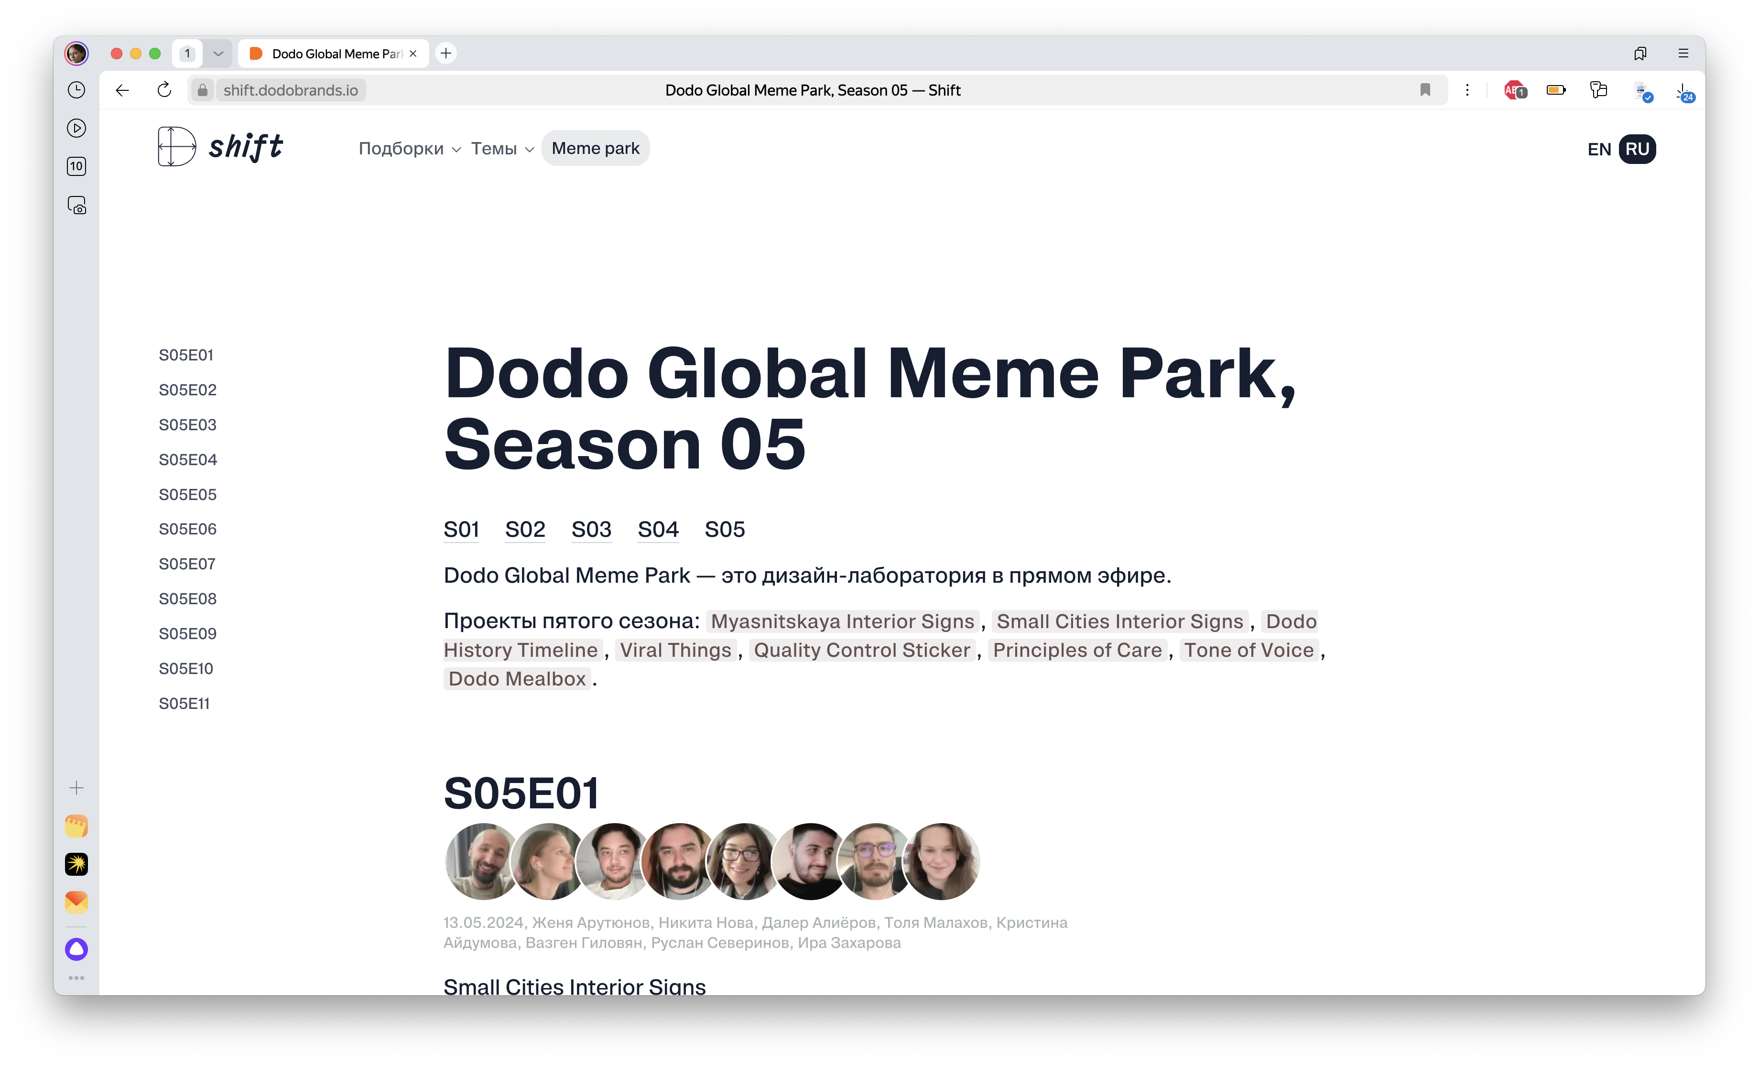Open tab list dropdown chevron
This screenshot has width=1759, height=1066.
click(x=218, y=54)
